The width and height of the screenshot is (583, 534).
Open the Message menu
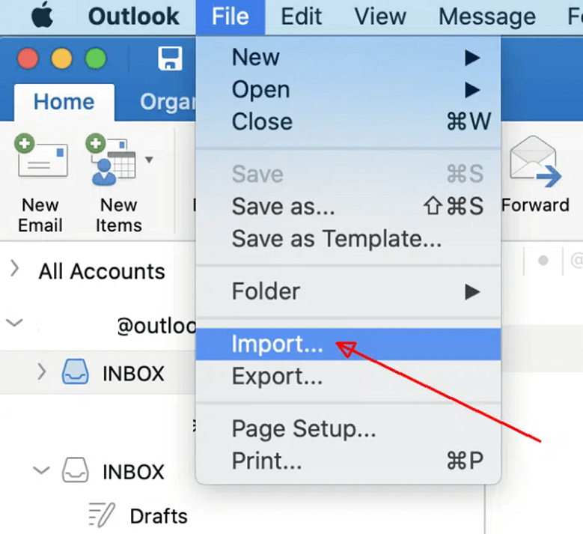487,16
